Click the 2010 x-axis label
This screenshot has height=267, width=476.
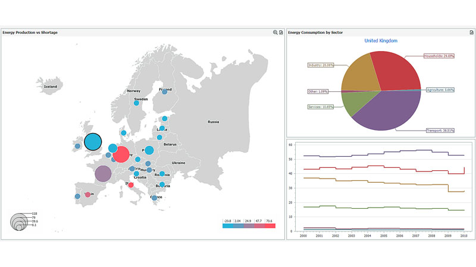point(464,236)
